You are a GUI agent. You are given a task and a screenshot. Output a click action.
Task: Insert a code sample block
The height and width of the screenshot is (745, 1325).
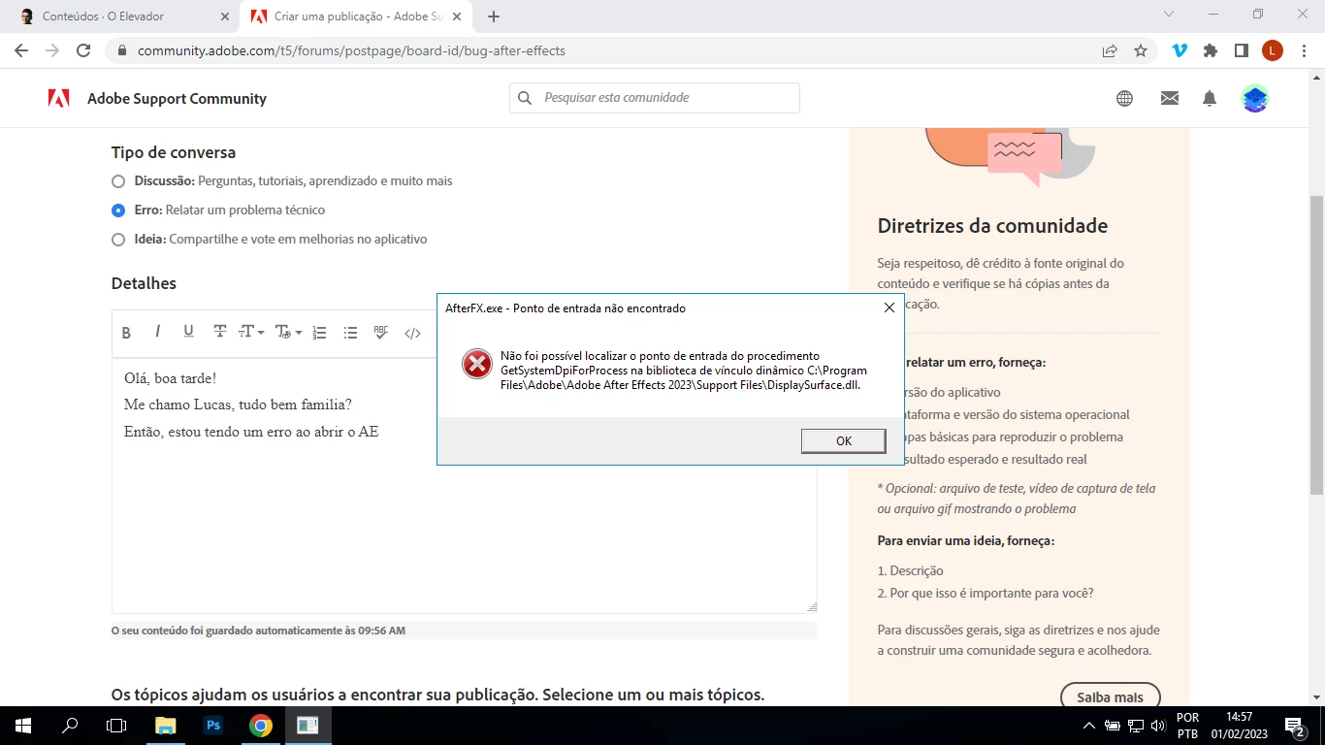(412, 333)
